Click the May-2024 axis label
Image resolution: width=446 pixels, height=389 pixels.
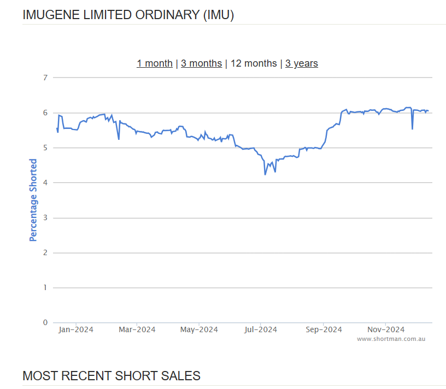[199, 329]
